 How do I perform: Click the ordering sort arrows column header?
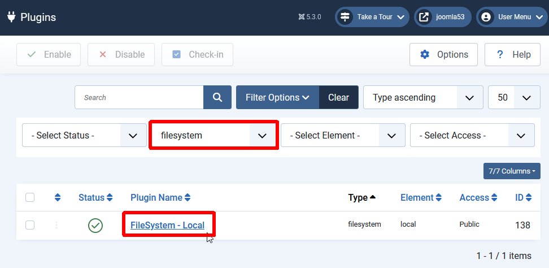(x=58, y=197)
